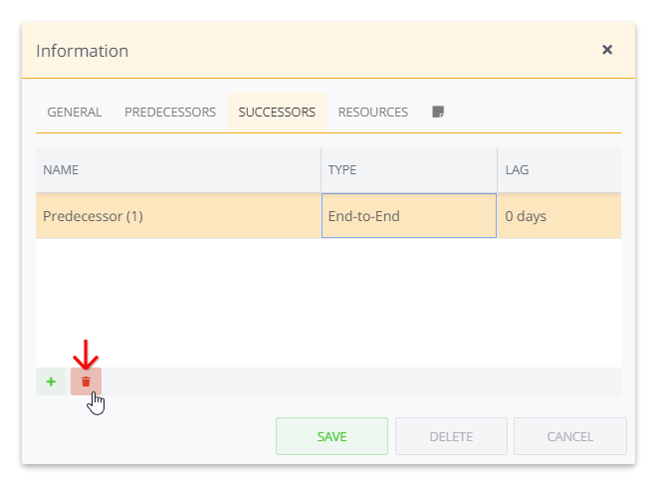
Task: Click the Information dialog title bar
Action: 299,50
